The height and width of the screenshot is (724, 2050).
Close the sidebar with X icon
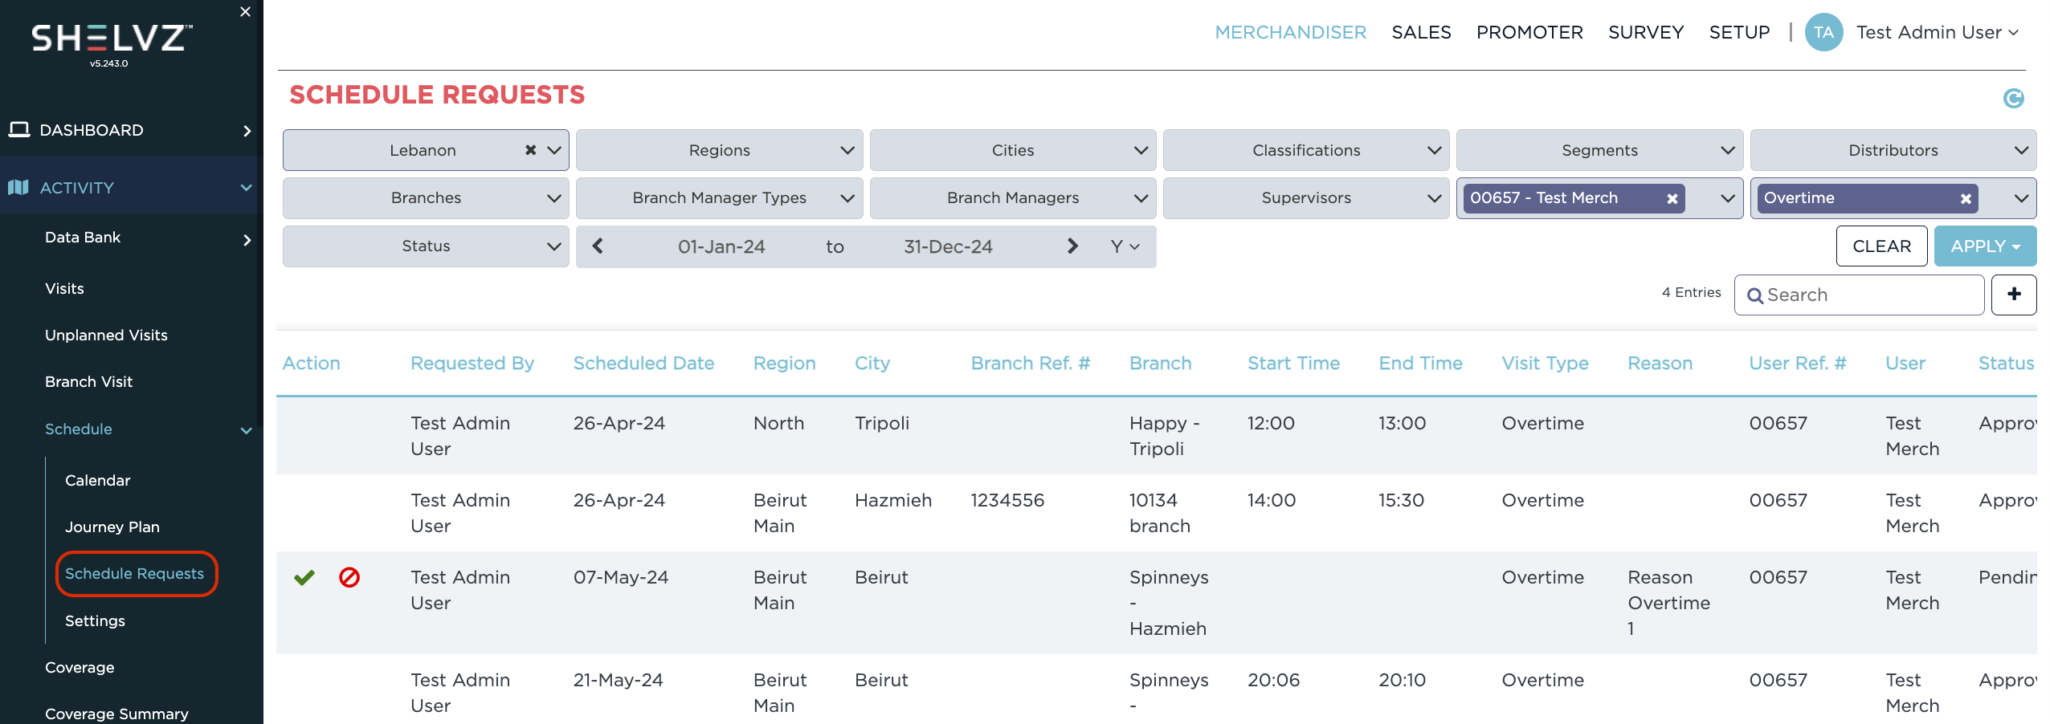[x=245, y=12]
